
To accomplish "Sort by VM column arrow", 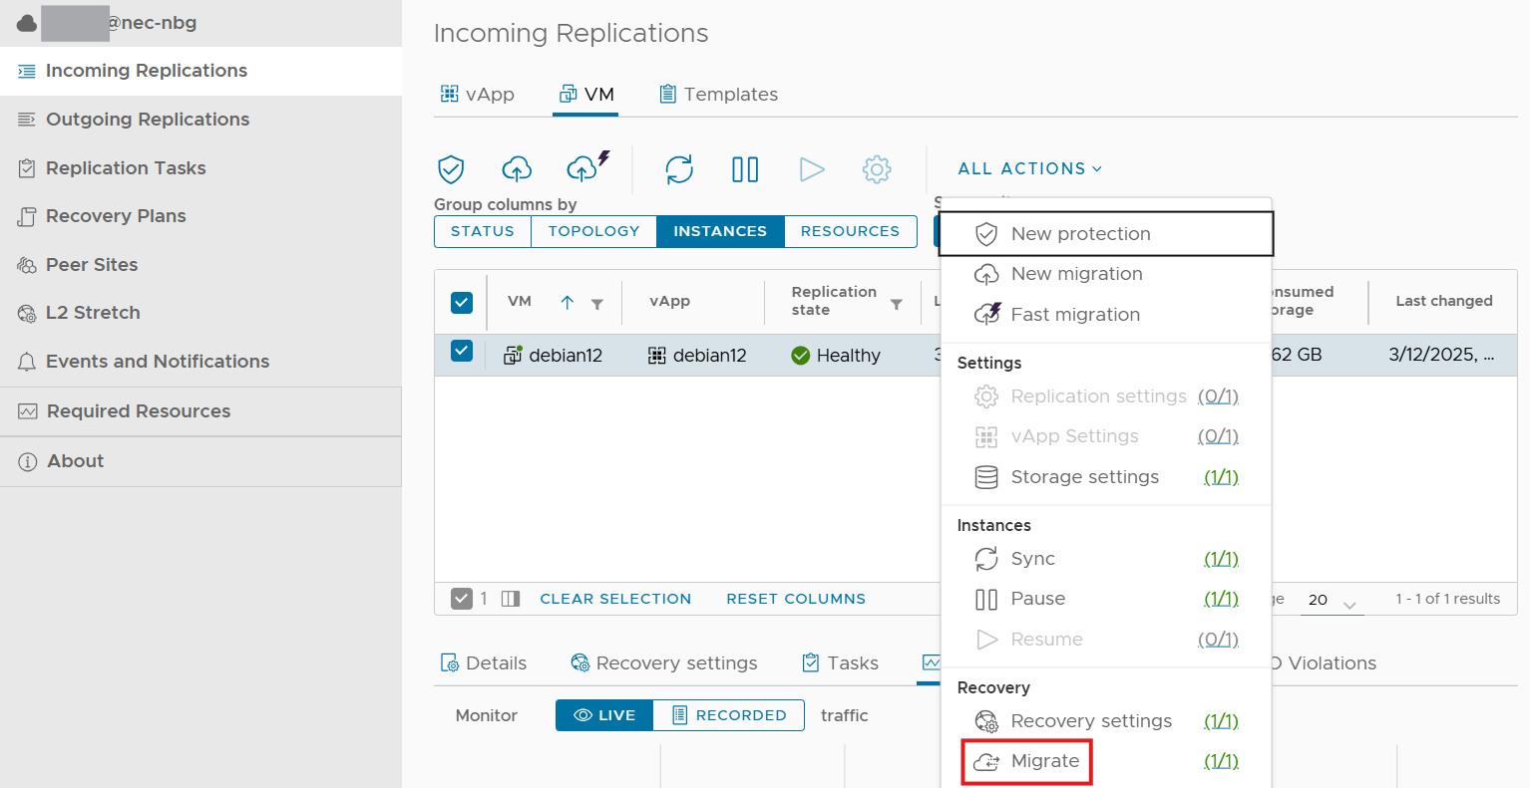I will click(x=568, y=303).
